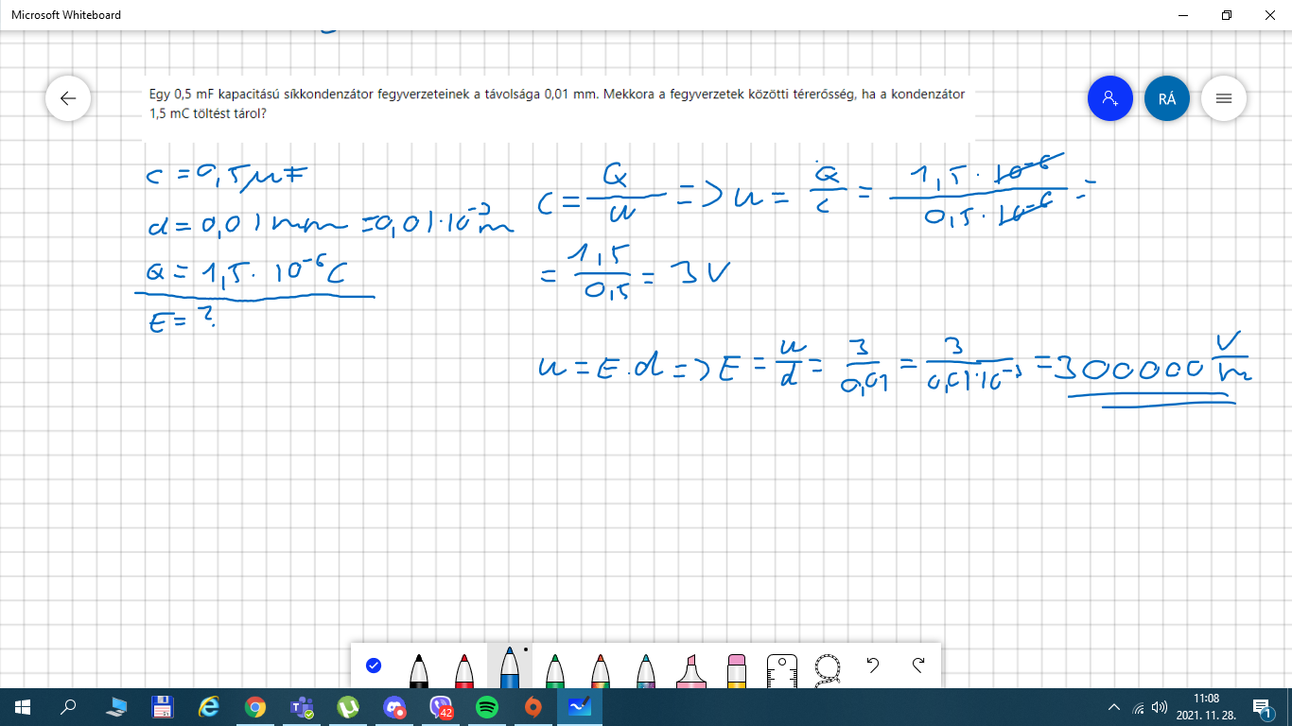This screenshot has height=726, width=1292.
Task: Undo the last stroke
Action: tap(873, 665)
